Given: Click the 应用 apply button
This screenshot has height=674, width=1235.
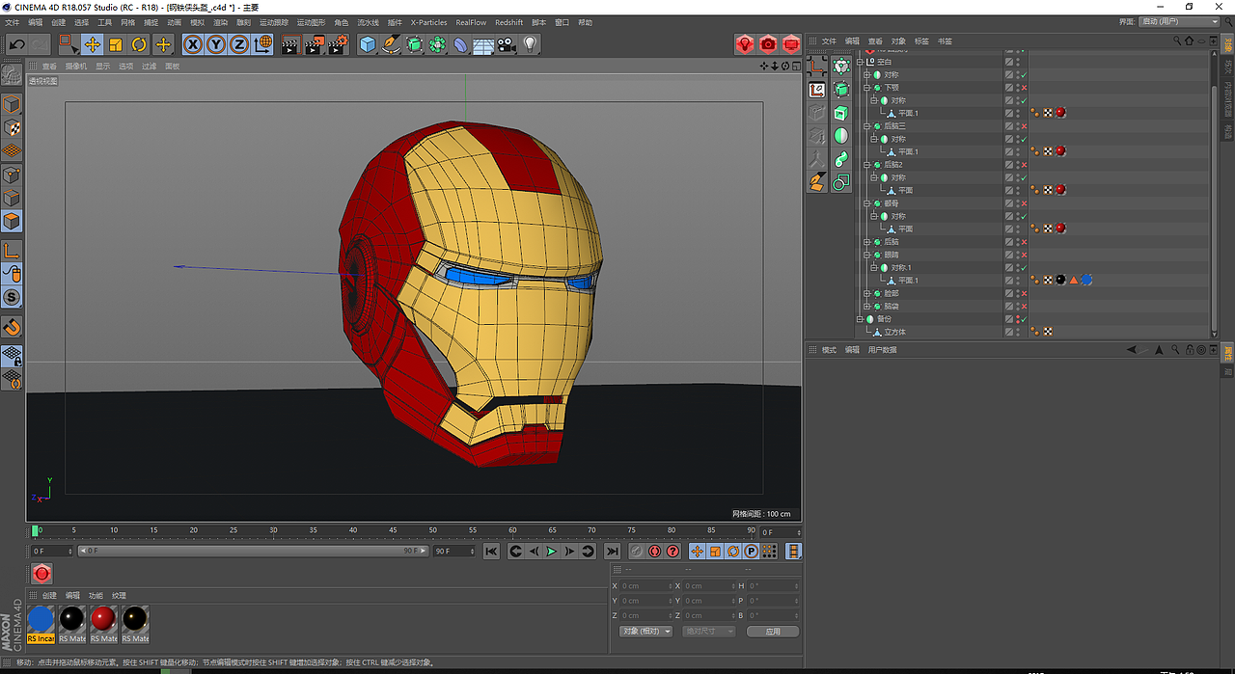Looking at the screenshot, I should 772,632.
